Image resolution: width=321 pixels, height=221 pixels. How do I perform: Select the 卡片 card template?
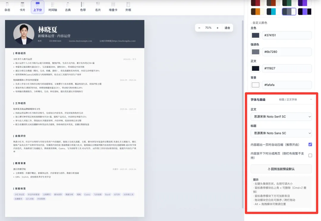pyautogui.click(x=23, y=7)
